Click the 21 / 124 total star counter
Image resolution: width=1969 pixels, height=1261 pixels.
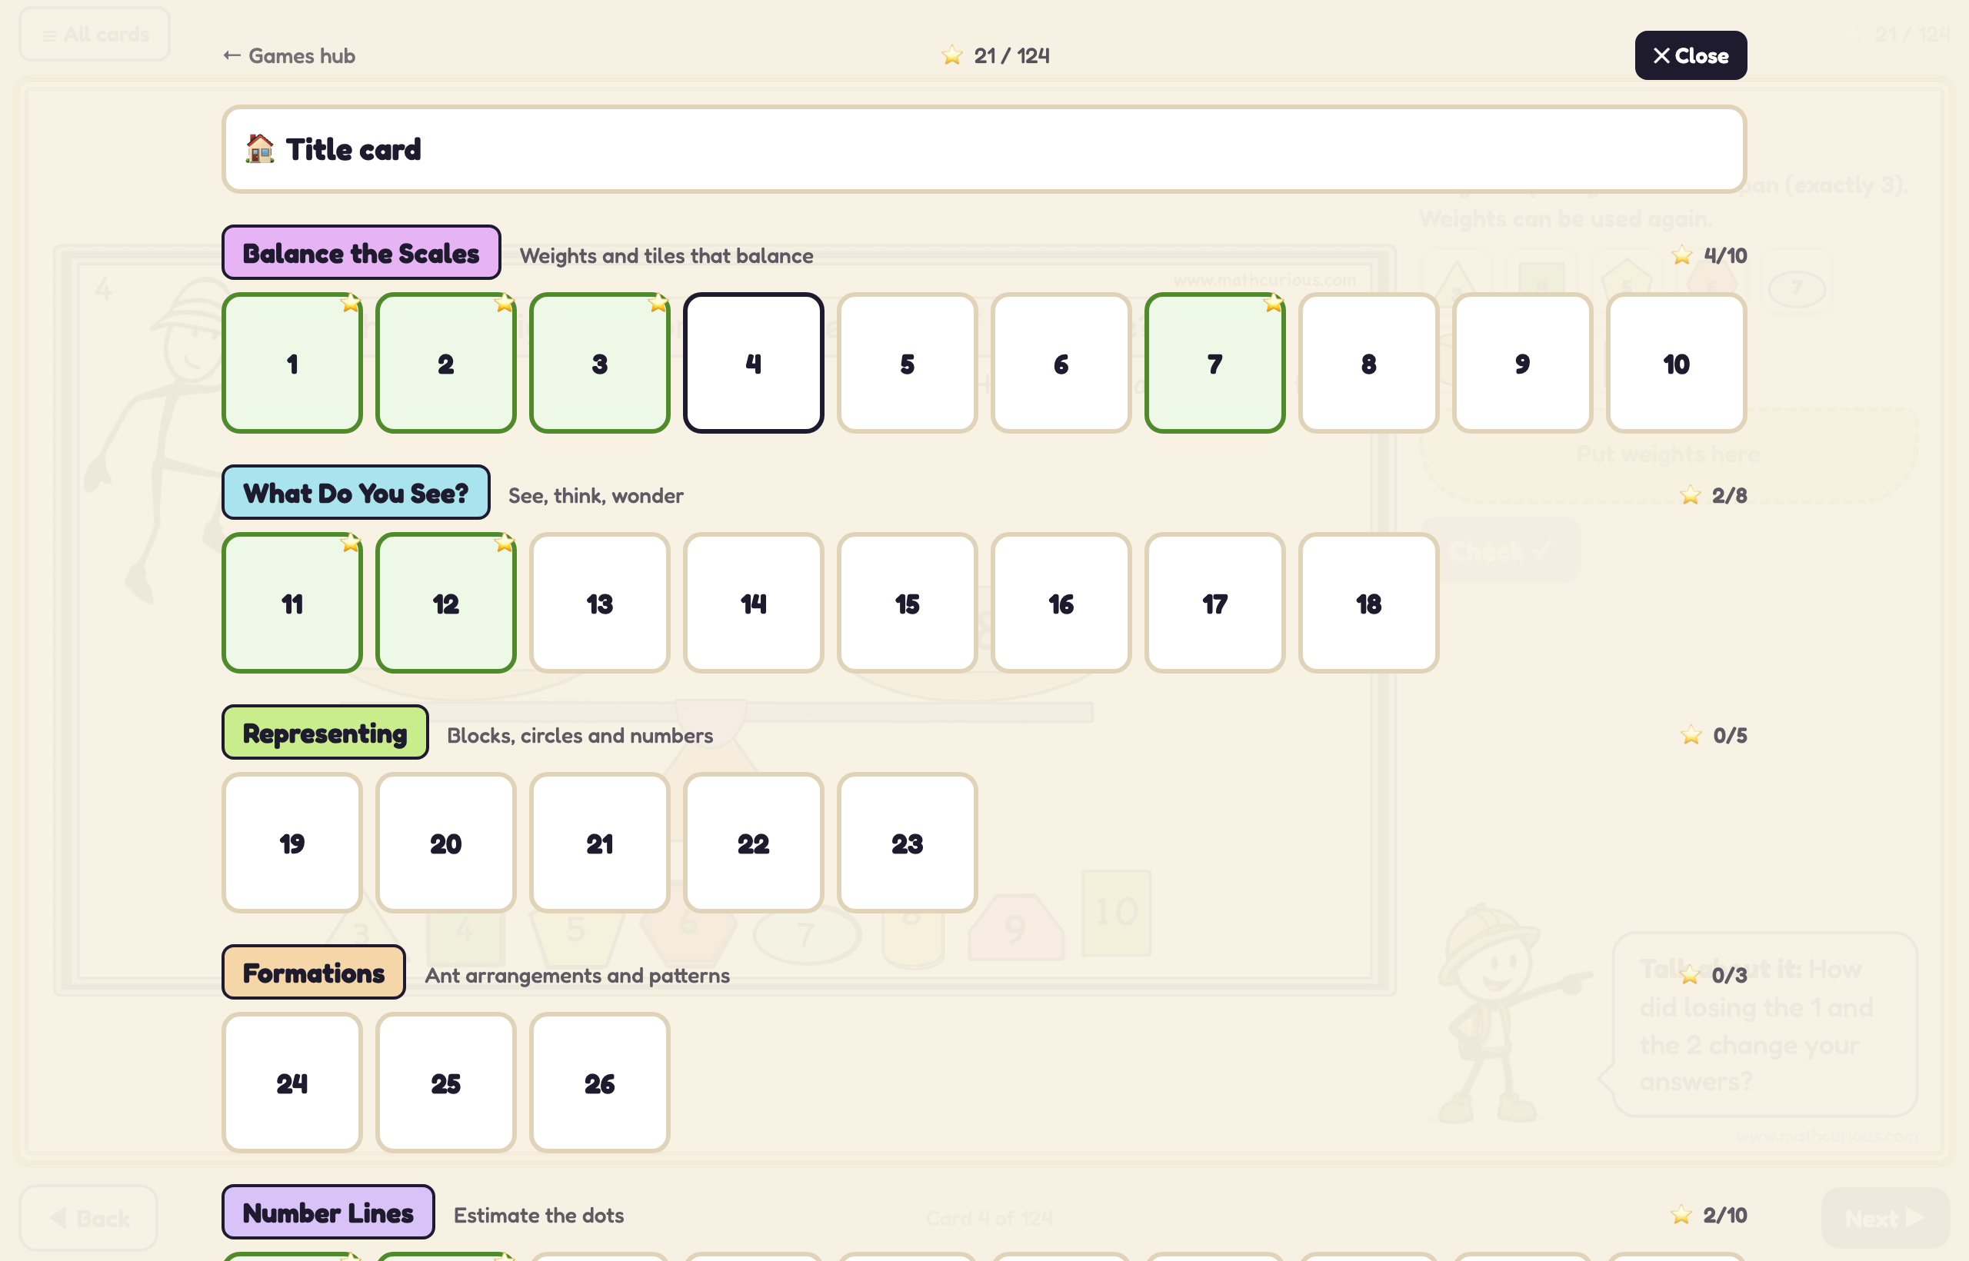[x=995, y=55]
